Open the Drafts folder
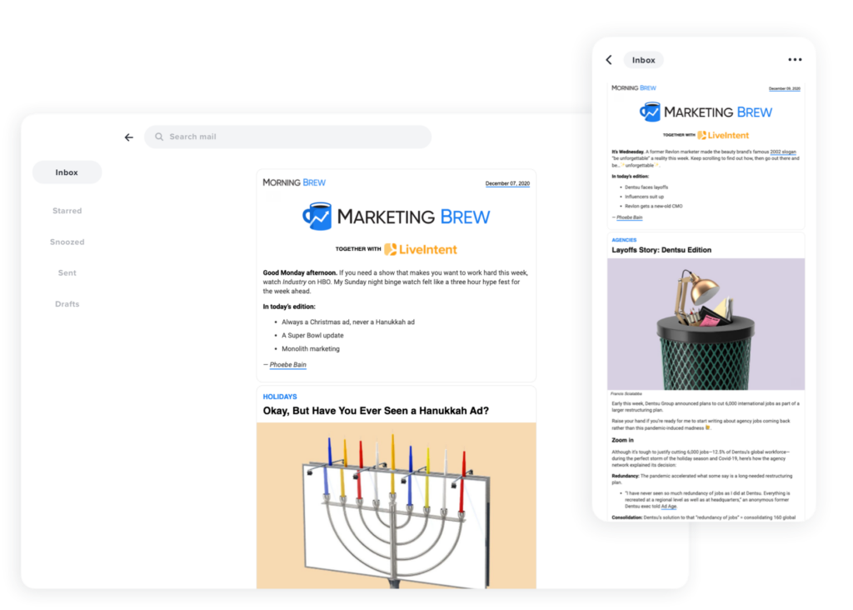 67,303
